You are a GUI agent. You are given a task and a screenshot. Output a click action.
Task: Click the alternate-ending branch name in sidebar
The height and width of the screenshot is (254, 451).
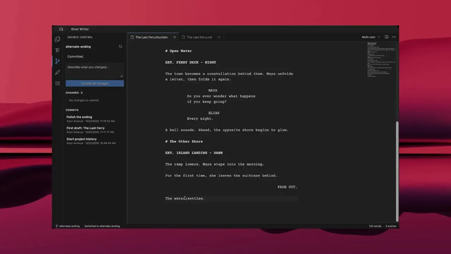(78, 47)
